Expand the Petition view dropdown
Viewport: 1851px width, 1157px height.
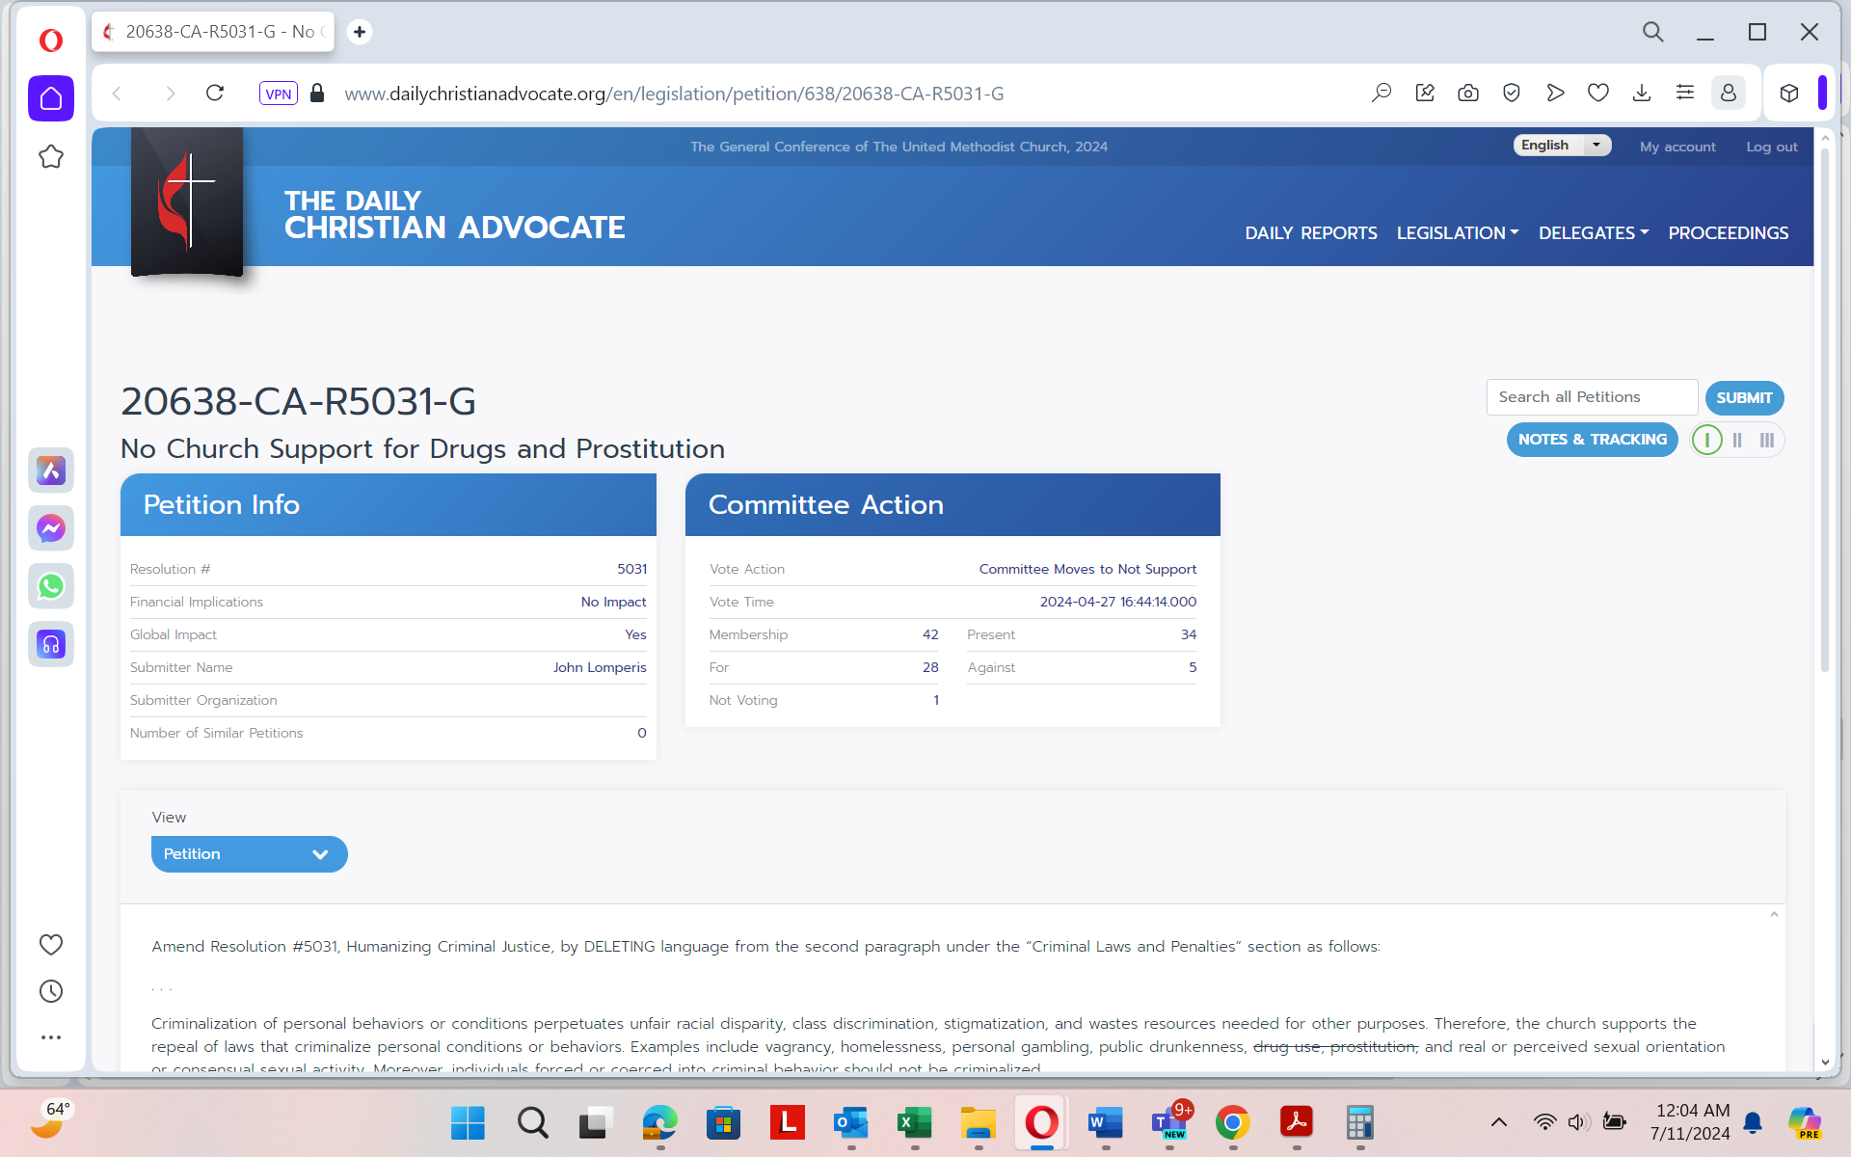click(249, 854)
